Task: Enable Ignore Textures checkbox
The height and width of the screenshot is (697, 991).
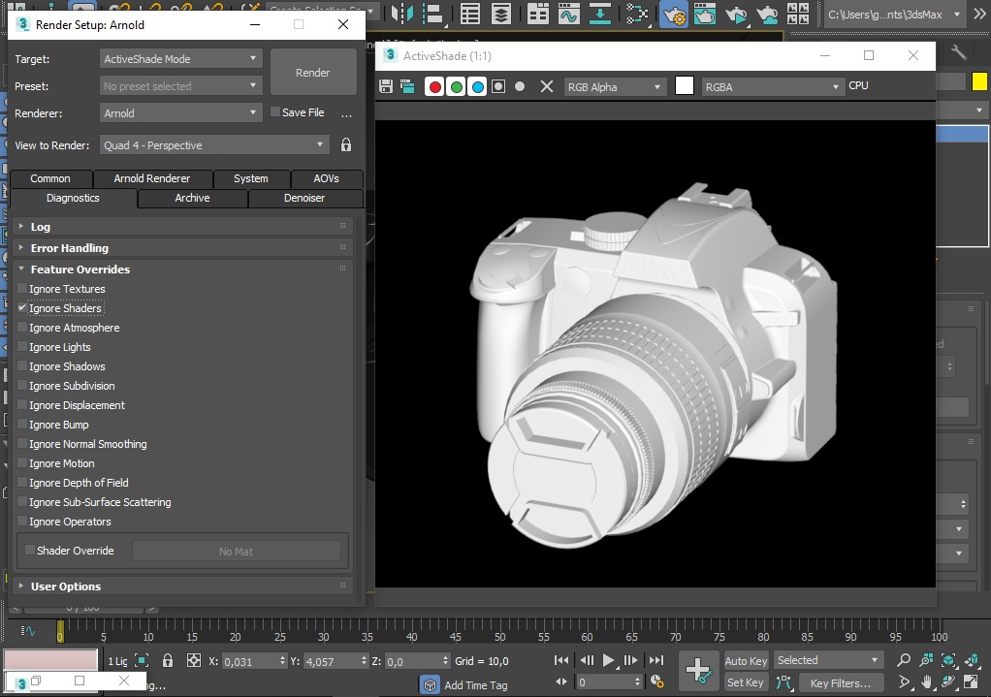Action: coord(22,288)
